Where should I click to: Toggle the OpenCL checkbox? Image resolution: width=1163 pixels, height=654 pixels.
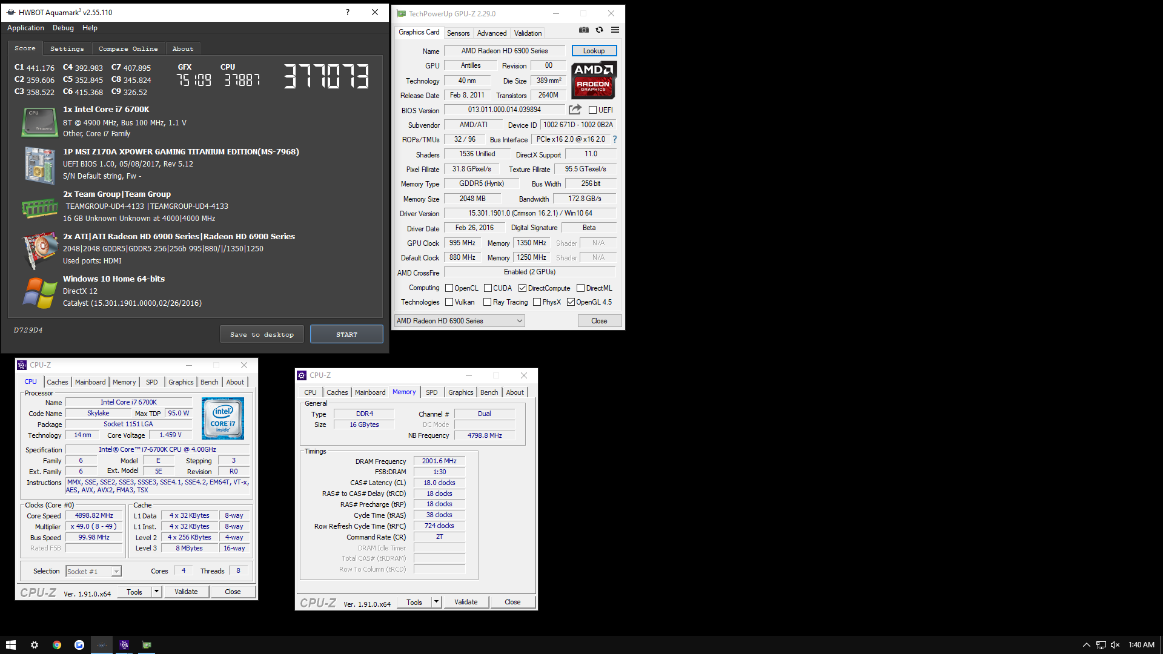point(449,288)
